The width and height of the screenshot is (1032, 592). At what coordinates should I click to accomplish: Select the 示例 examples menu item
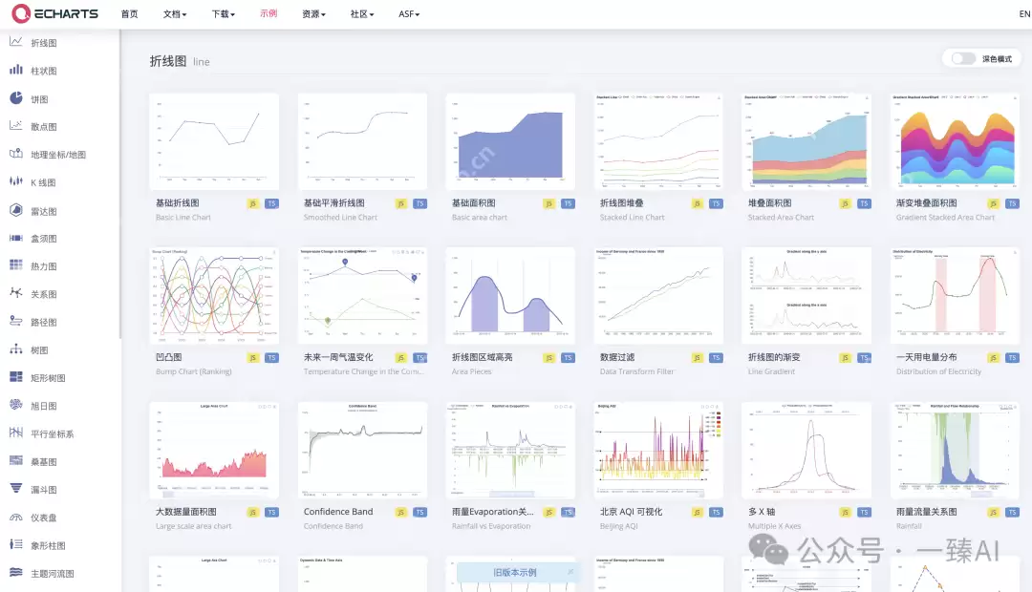(x=269, y=14)
